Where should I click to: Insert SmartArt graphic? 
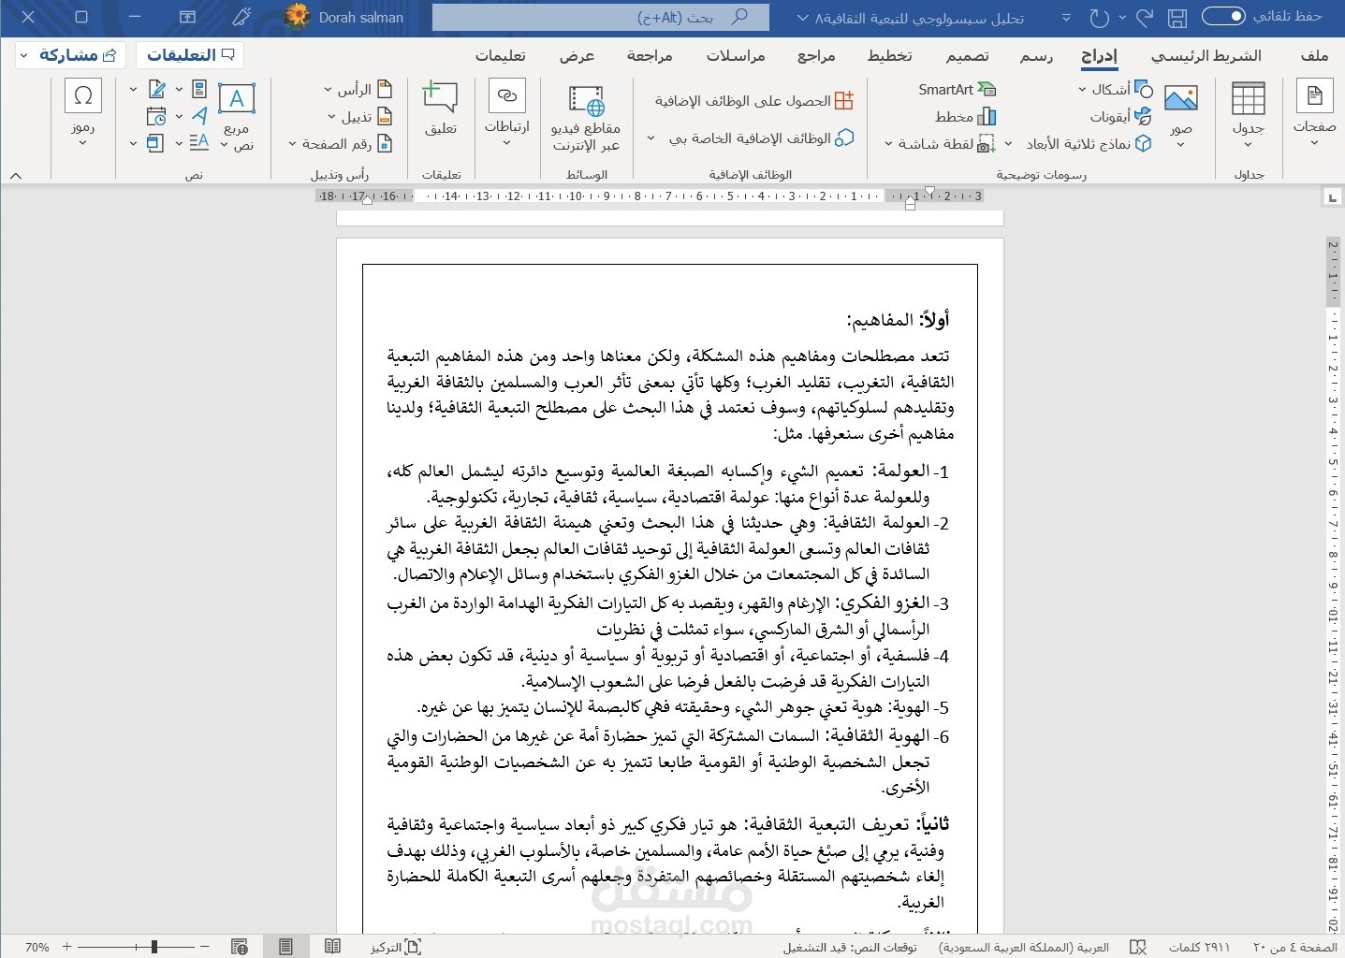[957, 90]
